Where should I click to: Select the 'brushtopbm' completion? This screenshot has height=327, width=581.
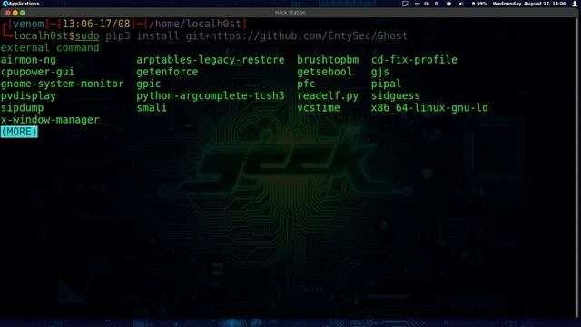coord(328,60)
